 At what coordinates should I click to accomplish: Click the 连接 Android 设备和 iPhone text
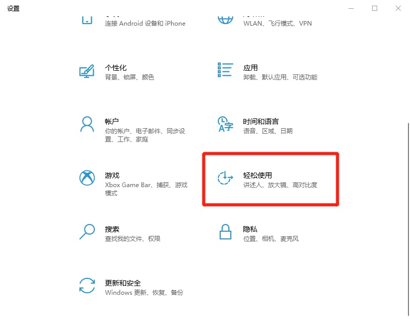(145, 23)
